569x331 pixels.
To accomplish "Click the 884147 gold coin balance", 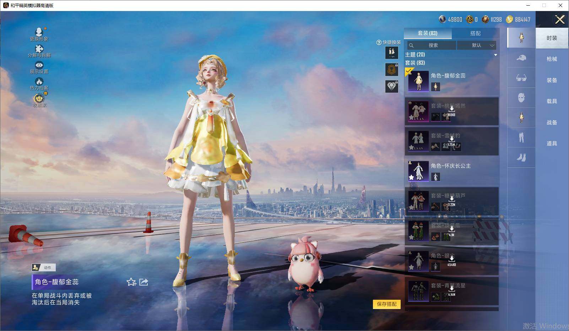I will click(x=518, y=20).
